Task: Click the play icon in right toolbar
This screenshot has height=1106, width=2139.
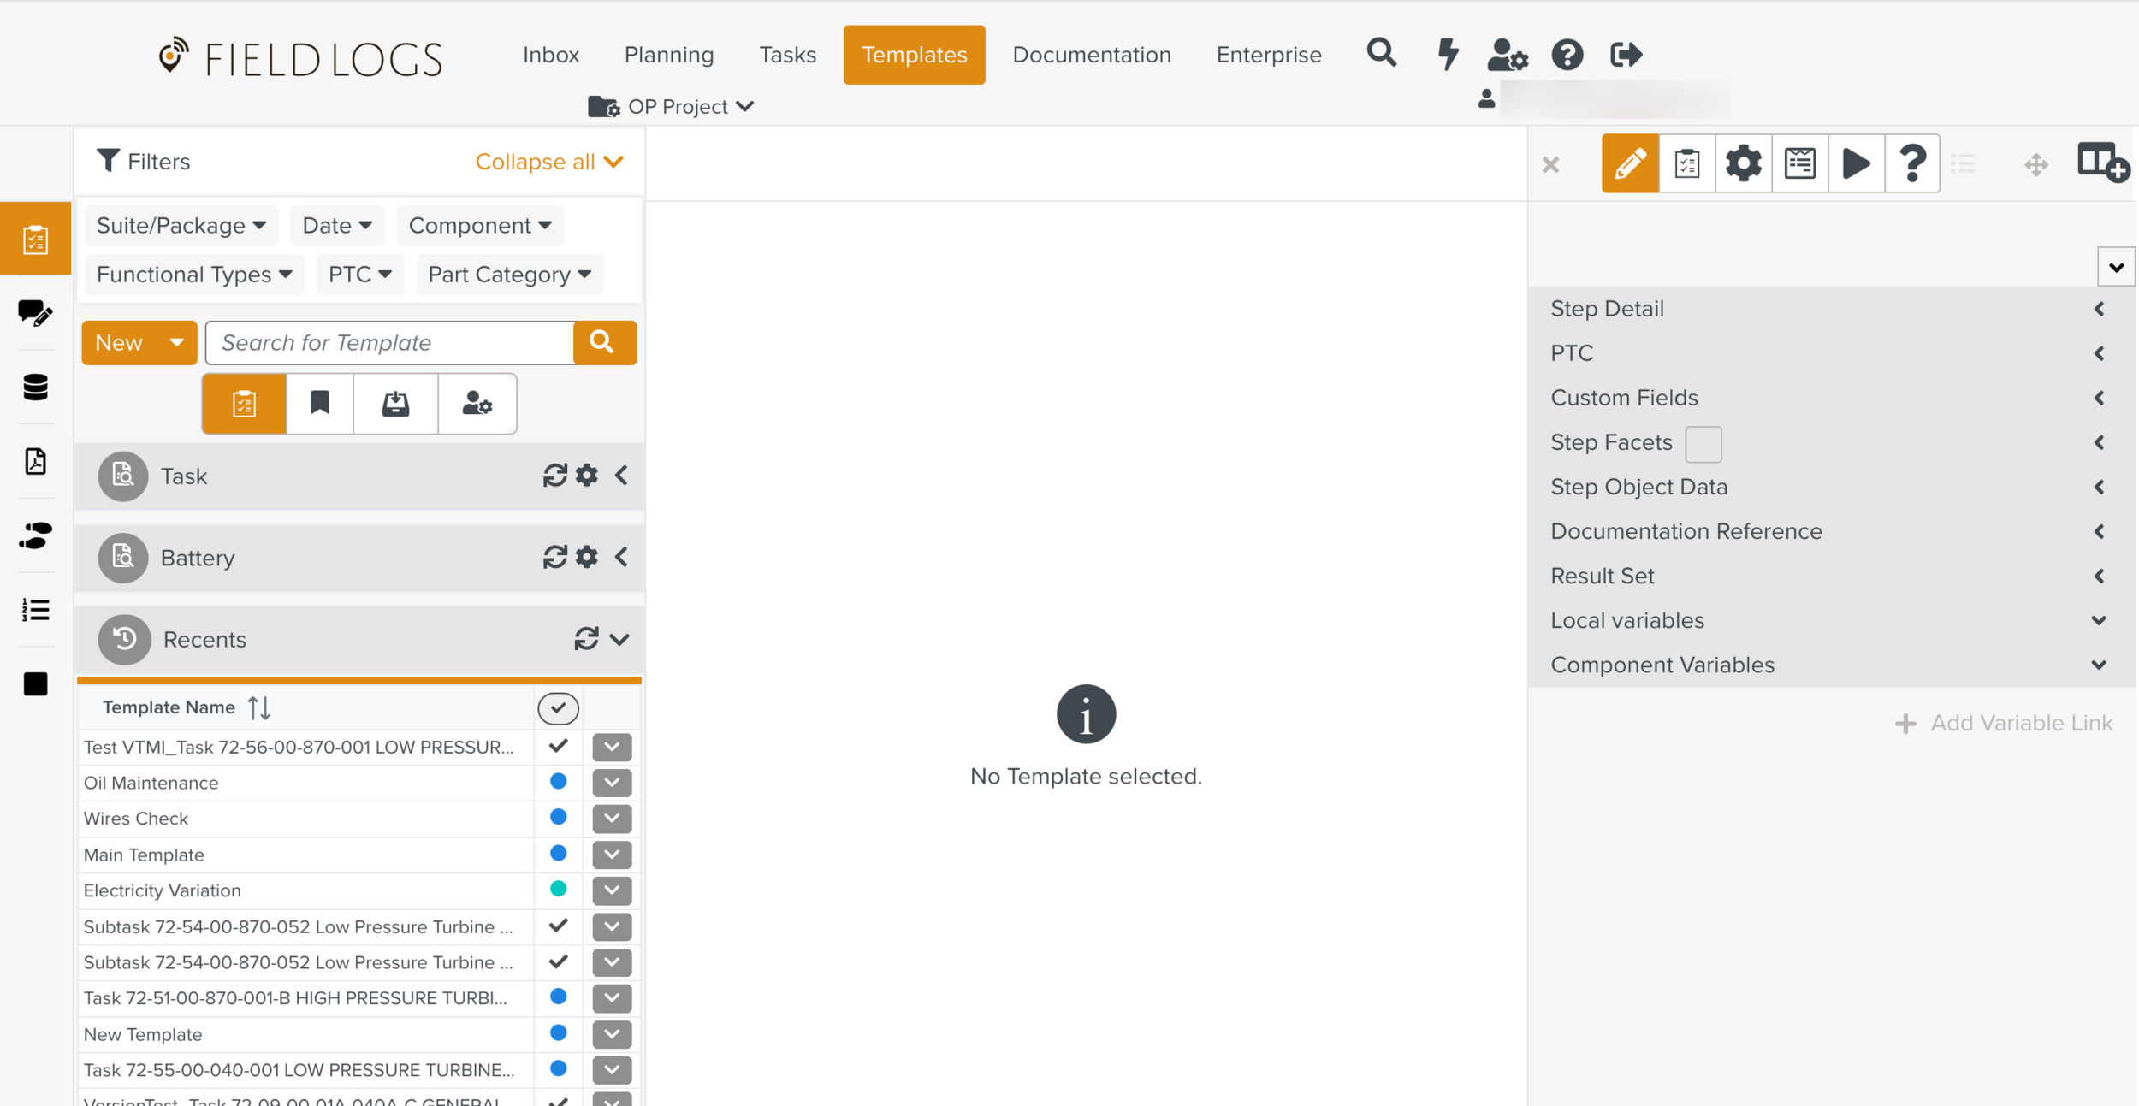Action: pyautogui.click(x=1855, y=163)
